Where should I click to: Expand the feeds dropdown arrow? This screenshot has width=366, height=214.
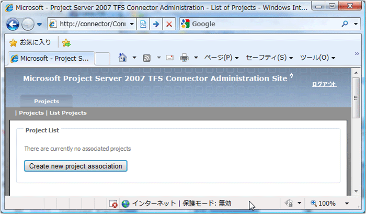coord(159,58)
